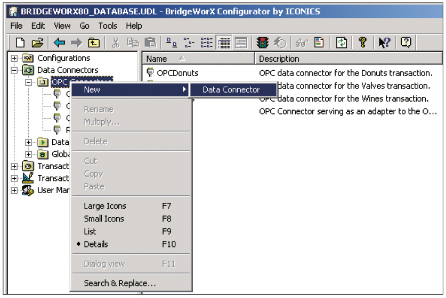The height and width of the screenshot is (298, 446).
Task: Click the traffic light toolbar icon
Action: click(x=262, y=43)
